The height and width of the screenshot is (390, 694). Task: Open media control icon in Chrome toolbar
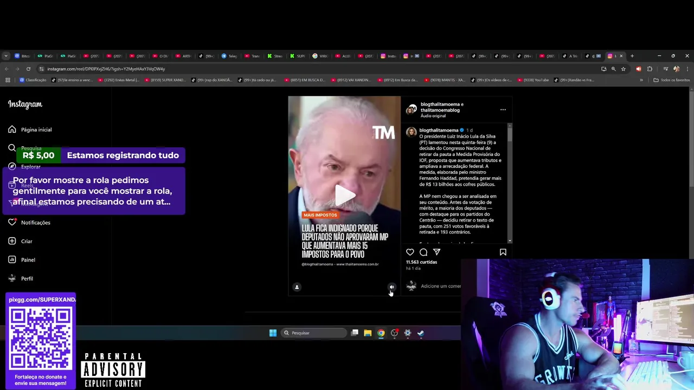pyautogui.click(x=665, y=69)
